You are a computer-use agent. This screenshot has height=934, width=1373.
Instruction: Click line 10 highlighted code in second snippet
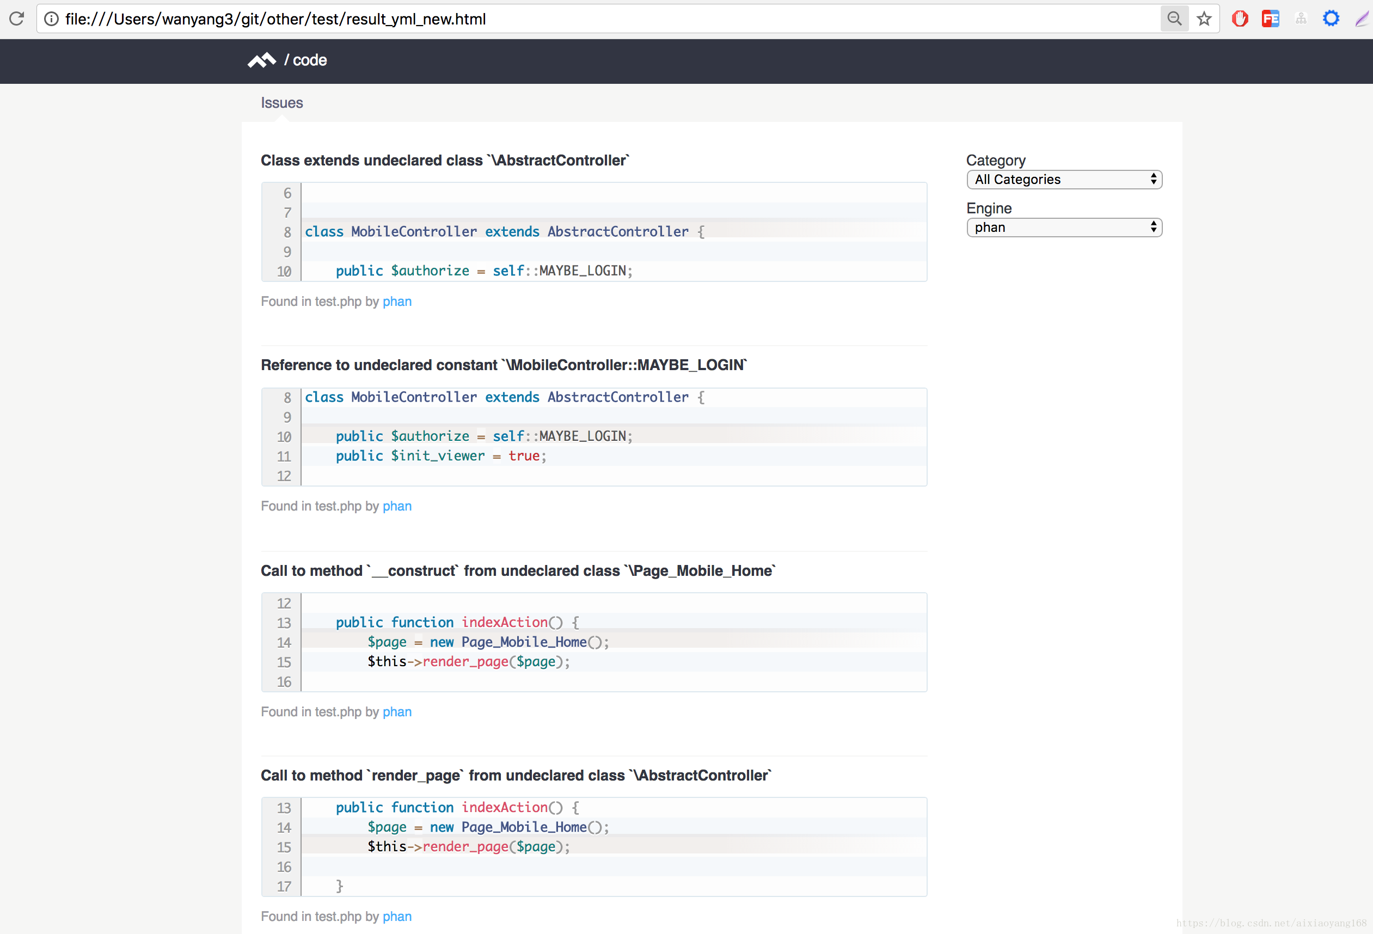(x=484, y=436)
